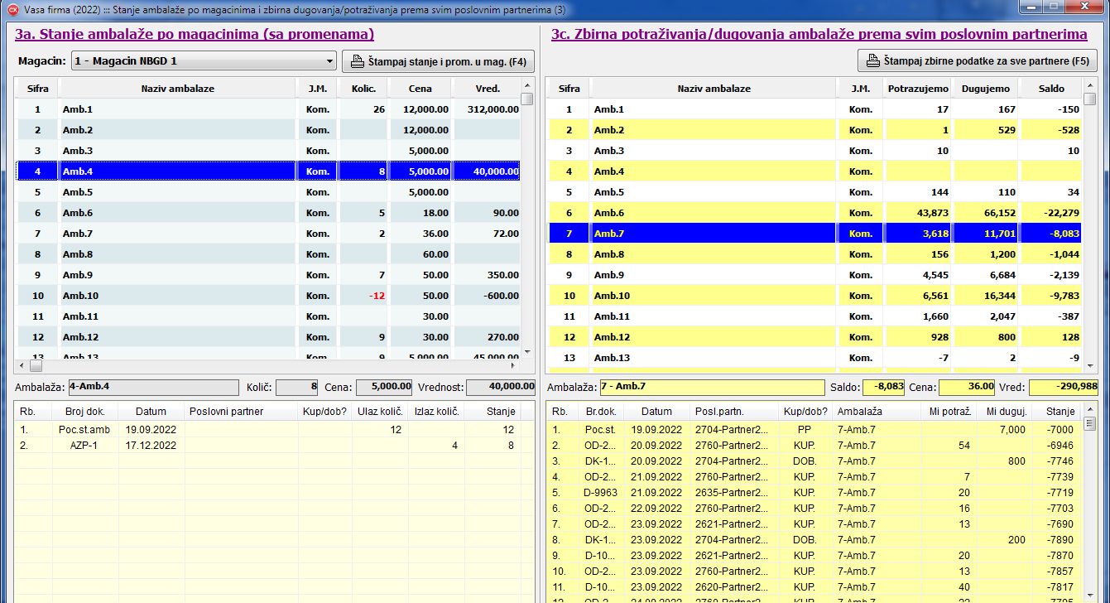The height and width of the screenshot is (603, 1110).
Task: Click 7,000 Mi duguj. value
Action: pyautogui.click(x=1011, y=430)
